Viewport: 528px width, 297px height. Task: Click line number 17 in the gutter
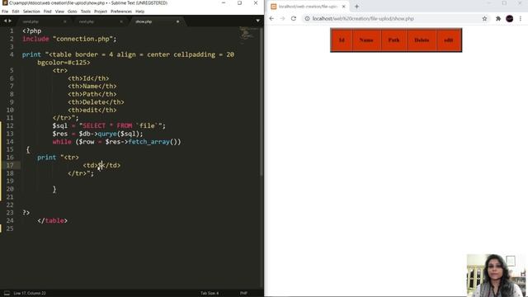pos(10,165)
